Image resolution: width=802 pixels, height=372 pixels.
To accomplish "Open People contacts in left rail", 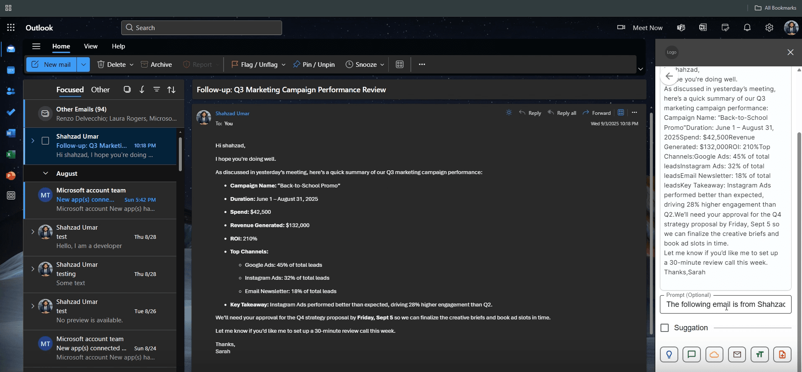I will (x=11, y=91).
